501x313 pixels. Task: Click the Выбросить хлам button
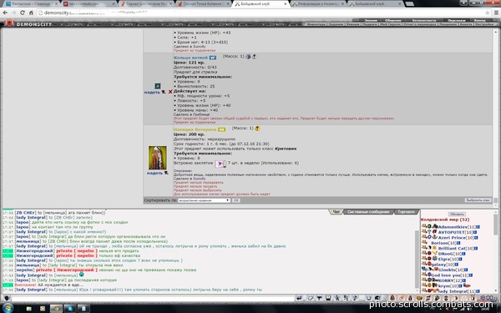tap(478, 200)
